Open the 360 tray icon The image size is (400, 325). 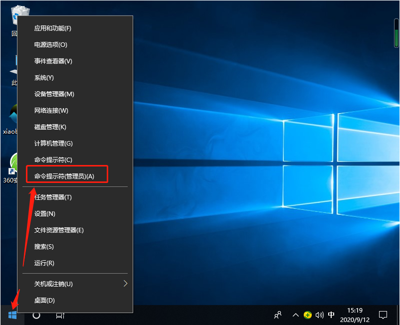(x=308, y=316)
